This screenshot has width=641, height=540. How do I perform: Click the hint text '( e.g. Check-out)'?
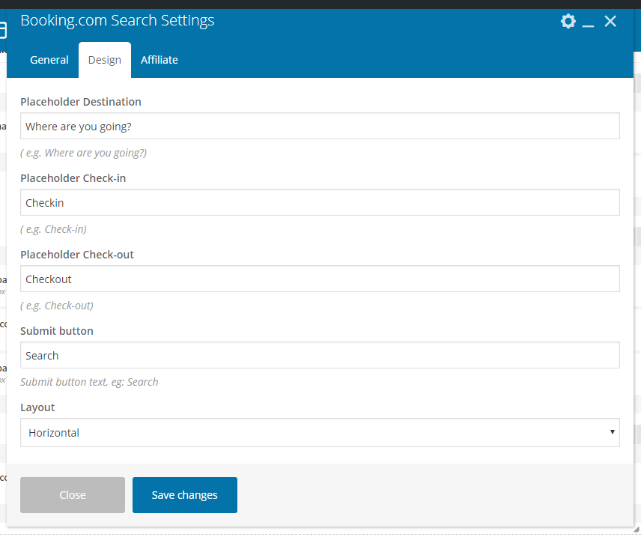(57, 306)
